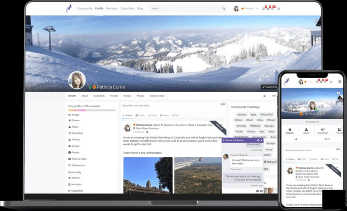Viewport: 347px width, 211px height.
Task: Click the camera icon on phone cover photo
Action: 339,93
